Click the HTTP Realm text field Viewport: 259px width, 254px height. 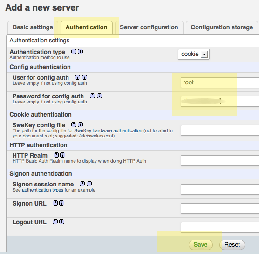pyautogui.click(x=220, y=160)
